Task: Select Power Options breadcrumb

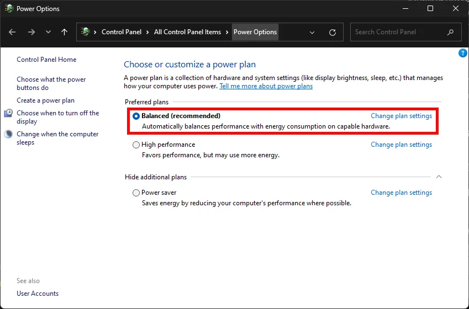Action: coord(255,32)
